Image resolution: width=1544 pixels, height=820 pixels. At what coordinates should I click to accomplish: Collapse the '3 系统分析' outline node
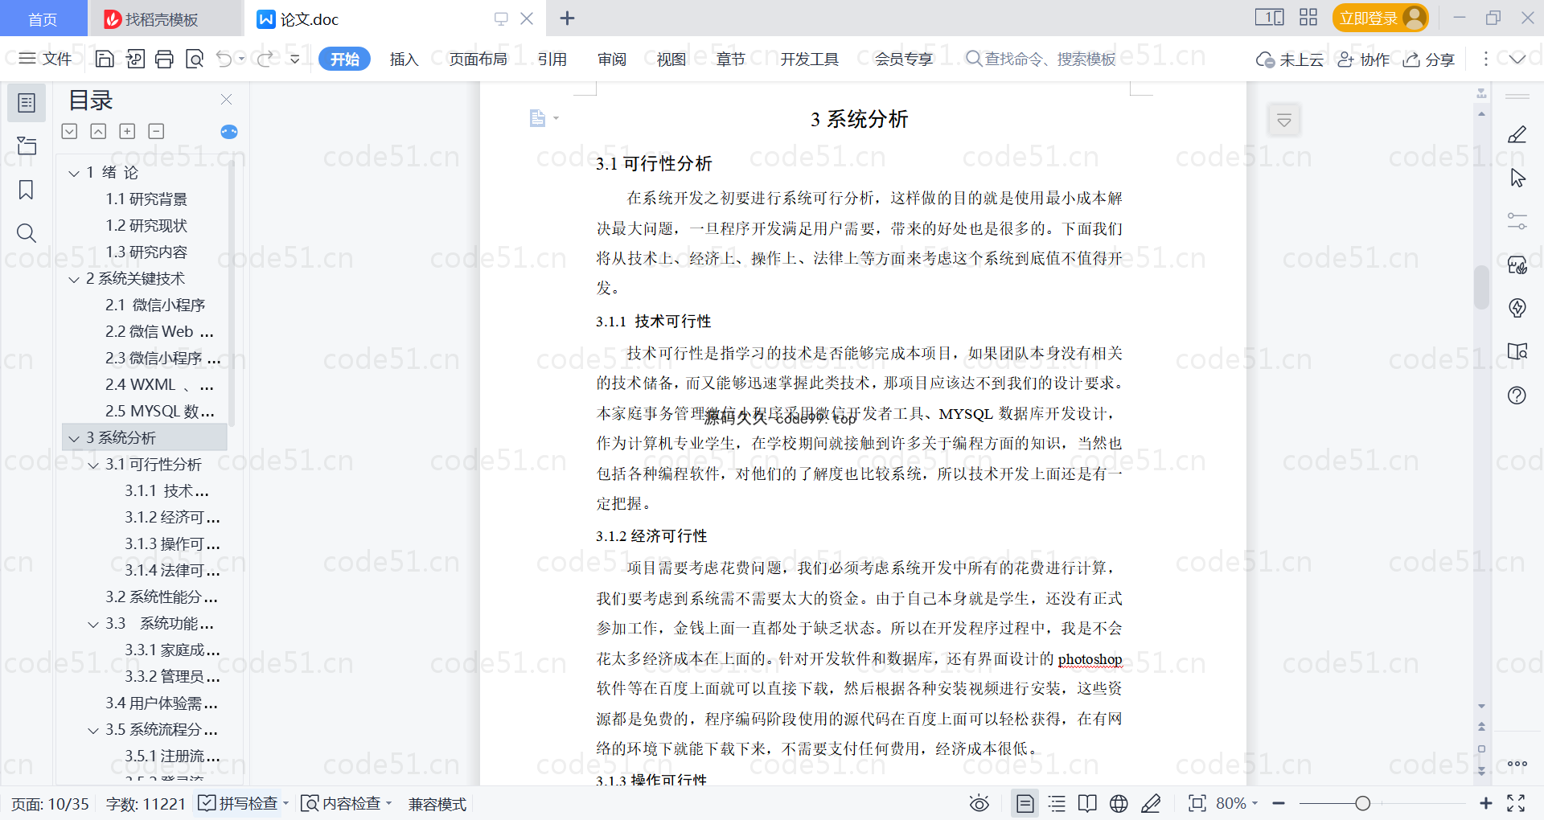[74, 438]
